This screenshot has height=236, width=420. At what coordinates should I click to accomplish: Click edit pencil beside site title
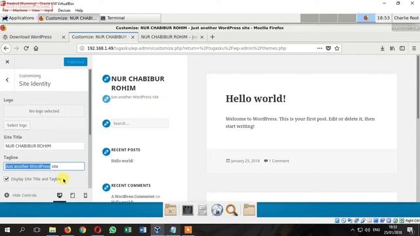point(106,79)
